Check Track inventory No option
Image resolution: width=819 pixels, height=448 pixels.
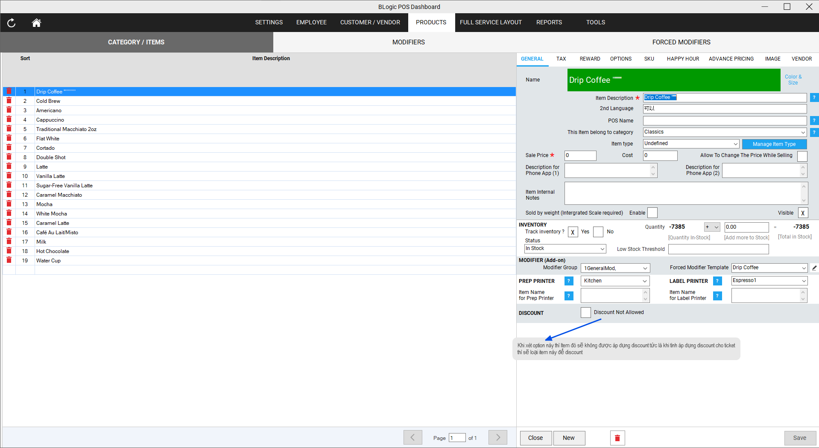(598, 232)
